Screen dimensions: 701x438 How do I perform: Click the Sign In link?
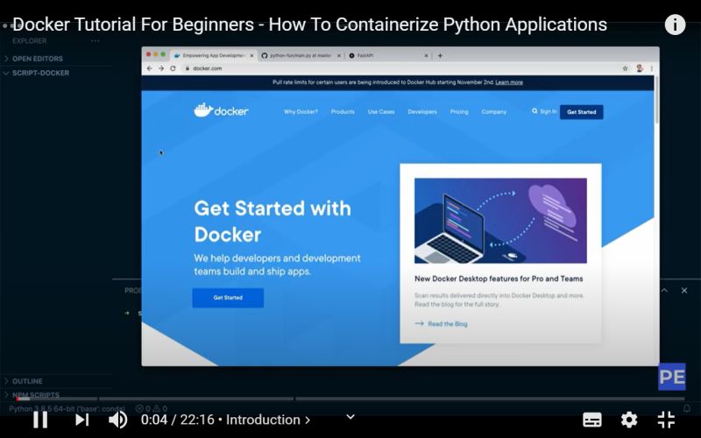pos(549,111)
